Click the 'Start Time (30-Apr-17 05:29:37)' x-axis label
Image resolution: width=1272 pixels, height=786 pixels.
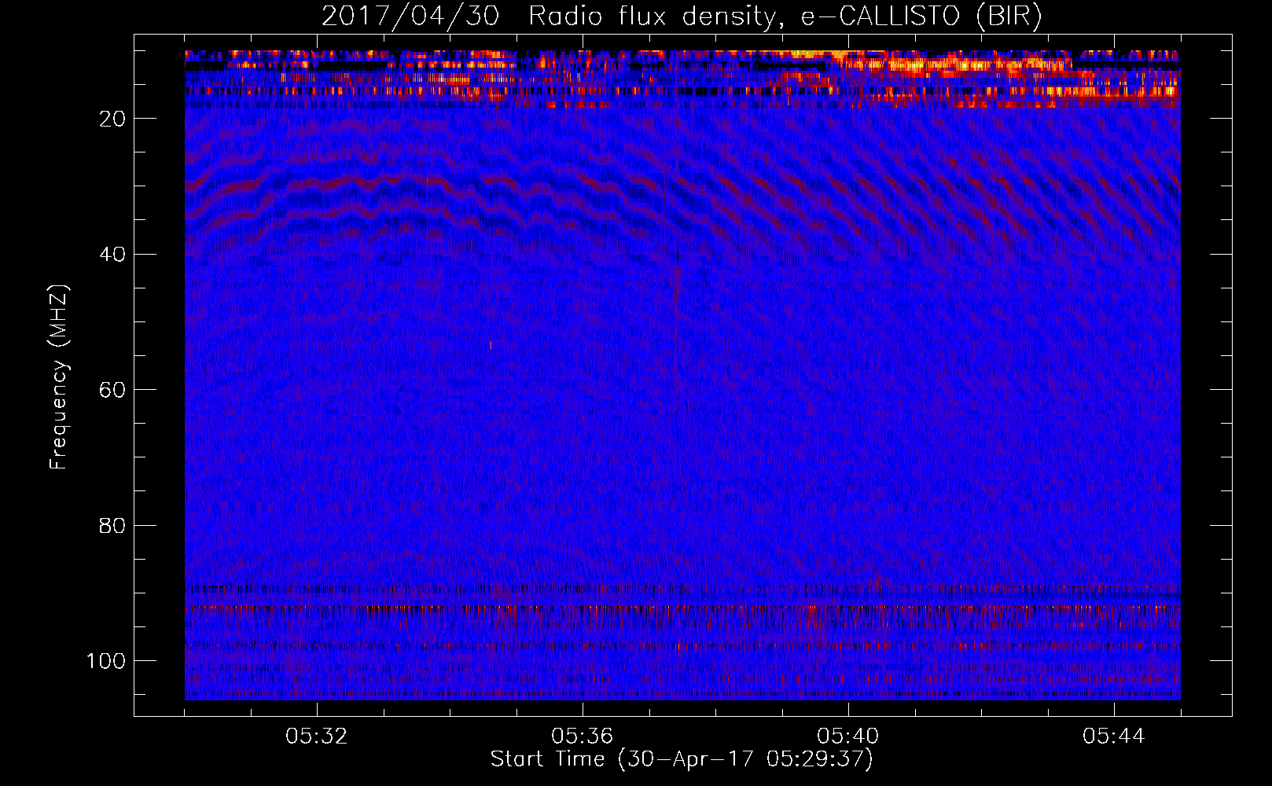tap(682, 759)
